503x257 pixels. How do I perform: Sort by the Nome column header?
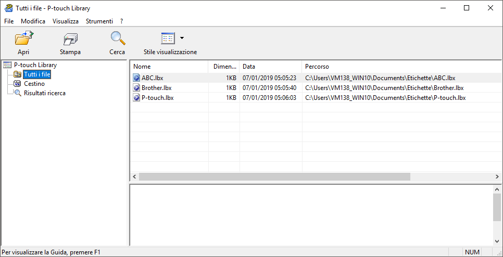(x=169, y=67)
